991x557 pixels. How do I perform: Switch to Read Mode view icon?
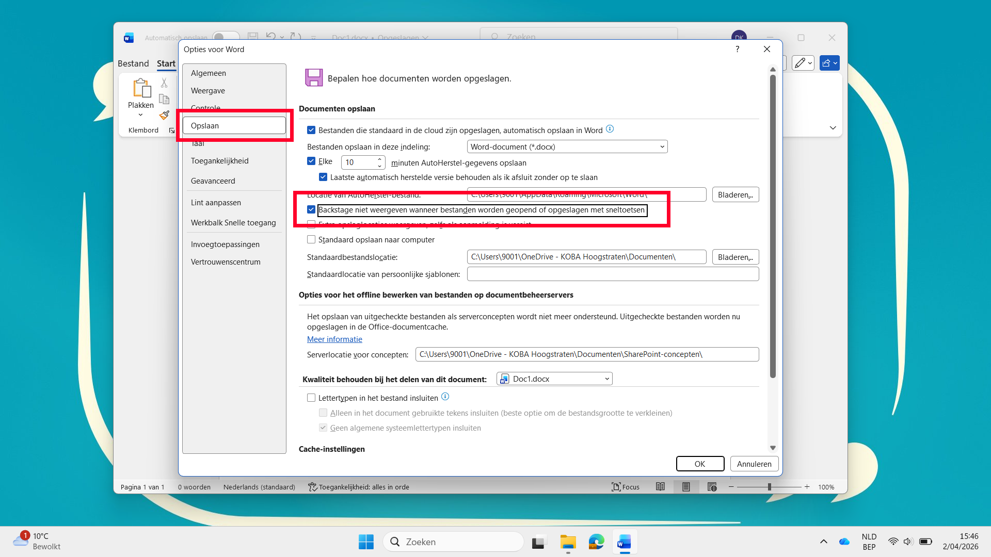pos(660,487)
